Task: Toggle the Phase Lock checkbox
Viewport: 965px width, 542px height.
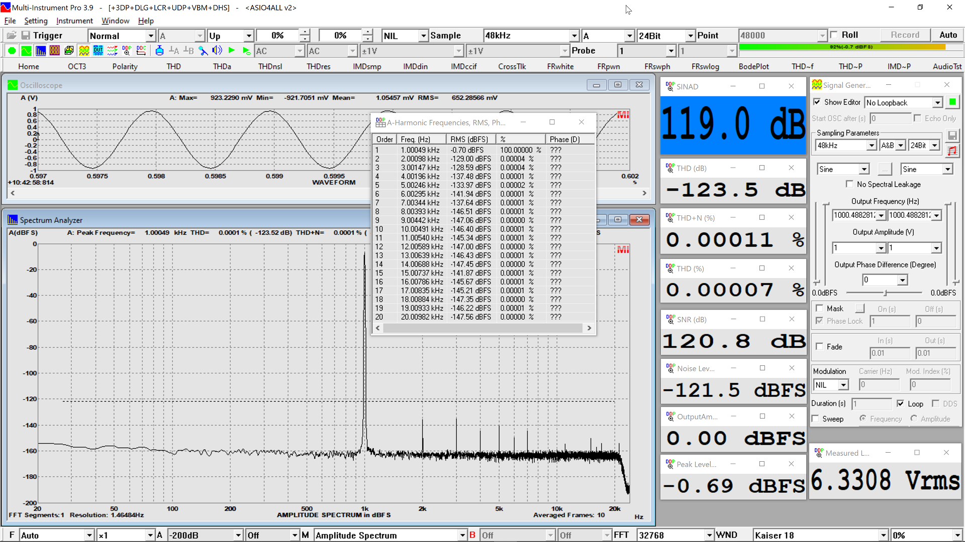Action: [x=819, y=321]
